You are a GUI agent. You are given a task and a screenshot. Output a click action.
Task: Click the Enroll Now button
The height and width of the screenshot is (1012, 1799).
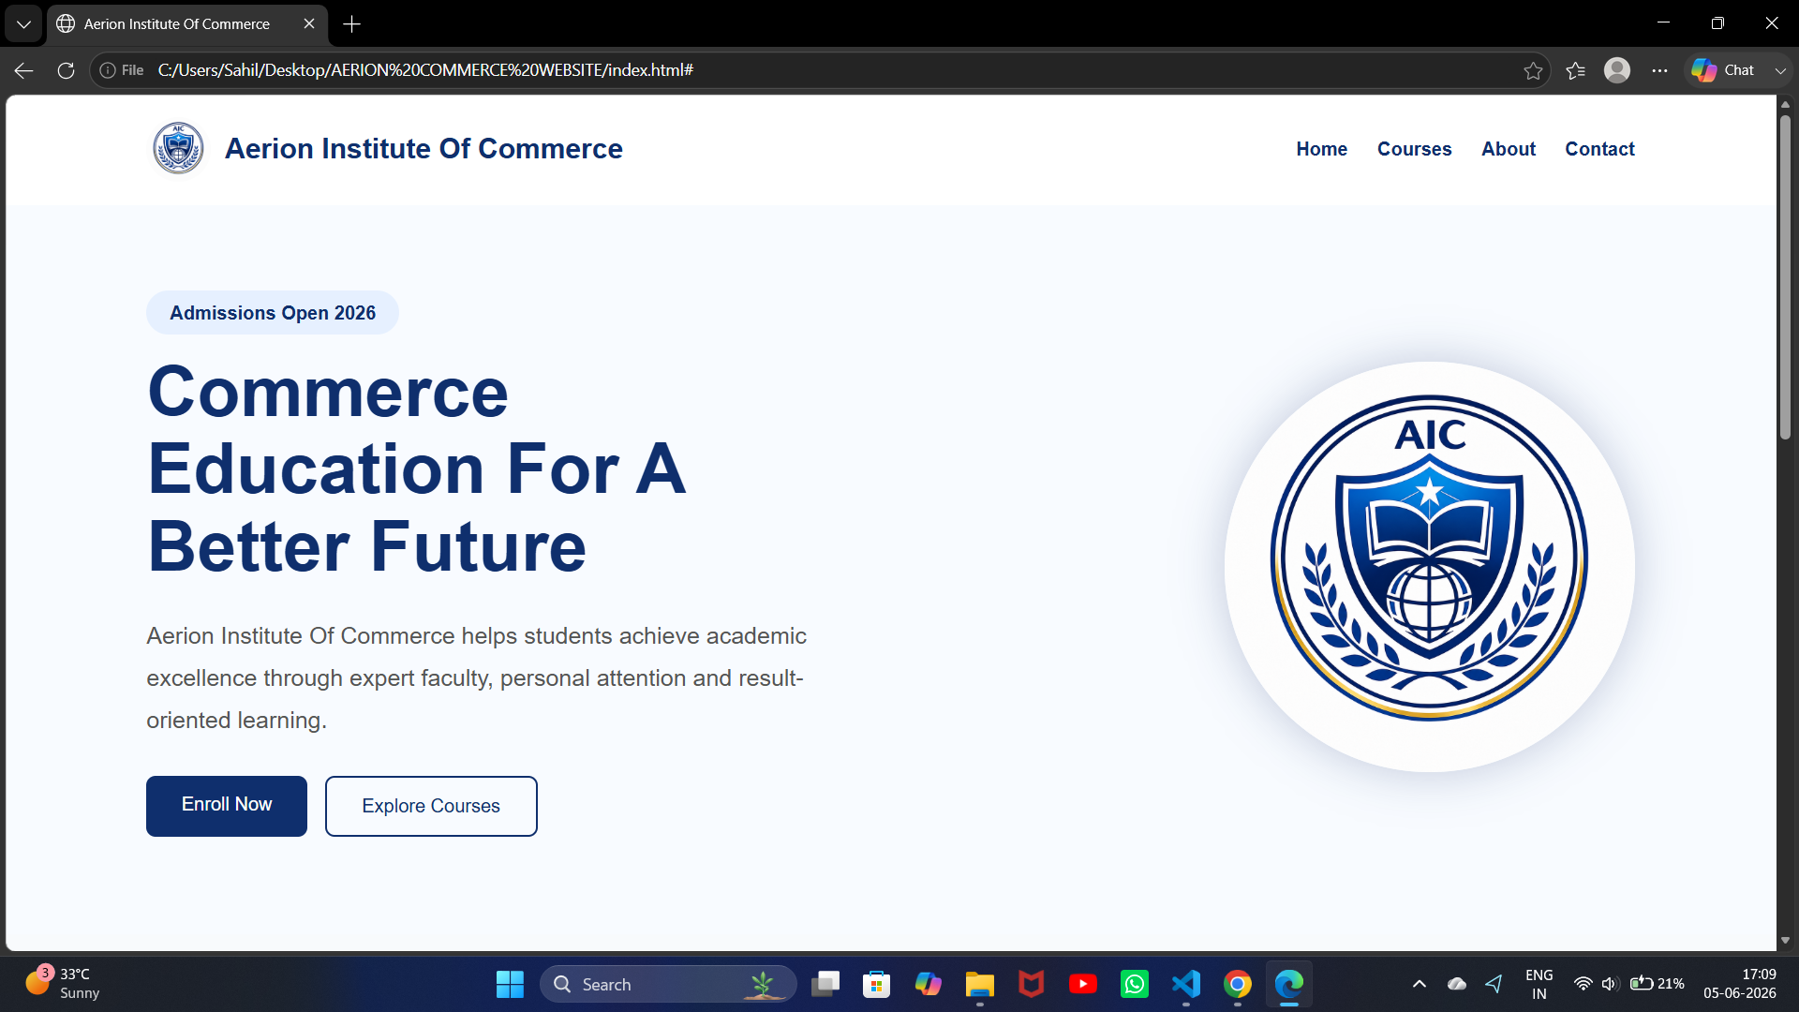227,806
